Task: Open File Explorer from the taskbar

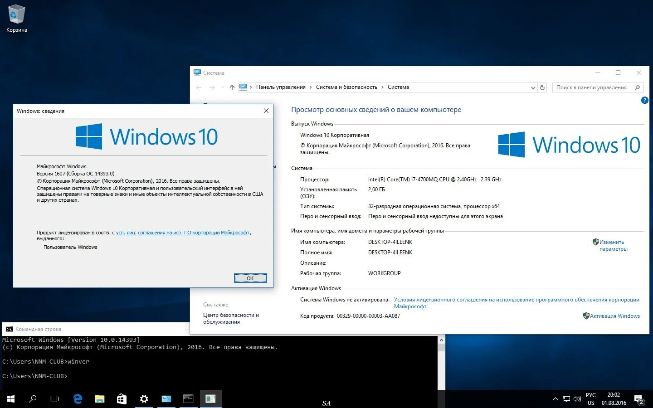Action: point(99,399)
